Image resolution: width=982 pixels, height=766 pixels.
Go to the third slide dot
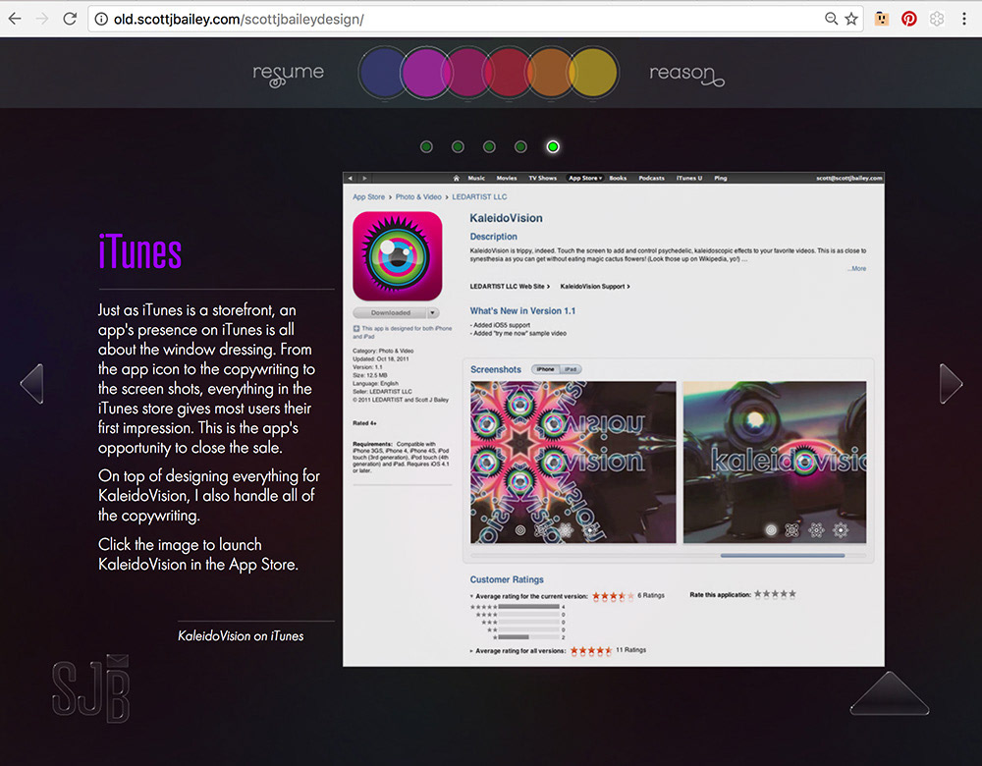pos(489,146)
